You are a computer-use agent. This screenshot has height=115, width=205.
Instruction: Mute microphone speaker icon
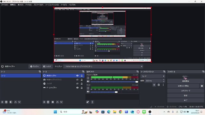click(88, 92)
